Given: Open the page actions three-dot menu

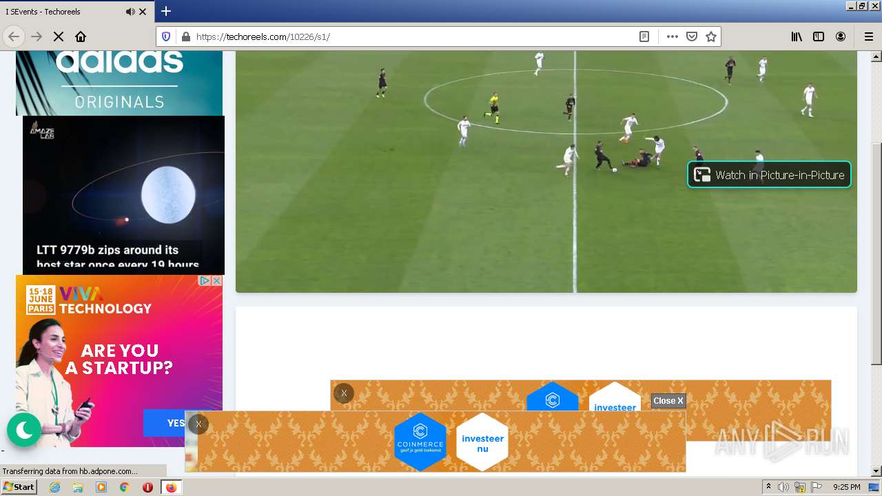Looking at the screenshot, I should pos(673,37).
